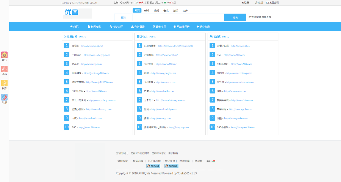The image size is (341, 182).
Task: Open the https://www.west.cn/ link
Action: pyautogui.click(x=167, y=55)
